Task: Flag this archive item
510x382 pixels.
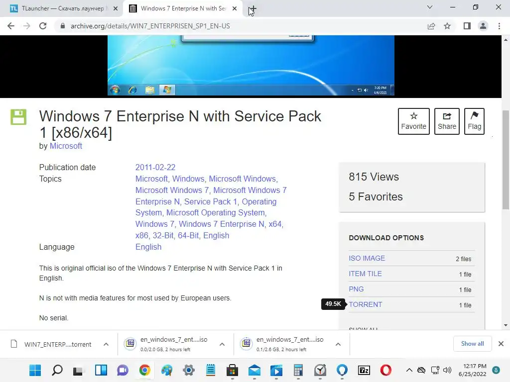Action: tap(474, 121)
